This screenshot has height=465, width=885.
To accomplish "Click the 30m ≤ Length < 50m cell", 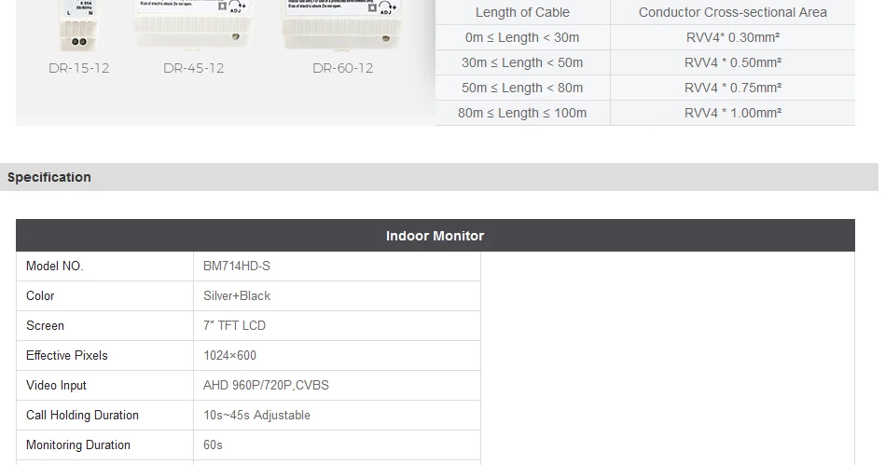I will pos(522,62).
